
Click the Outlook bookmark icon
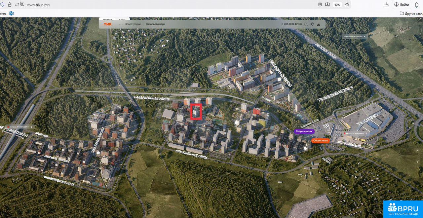pos(11,14)
